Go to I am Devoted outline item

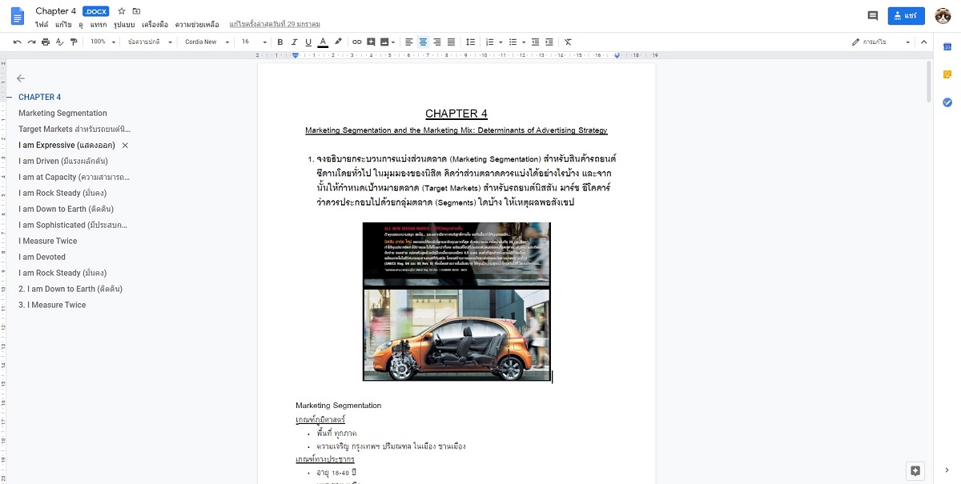(x=42, y=257)
